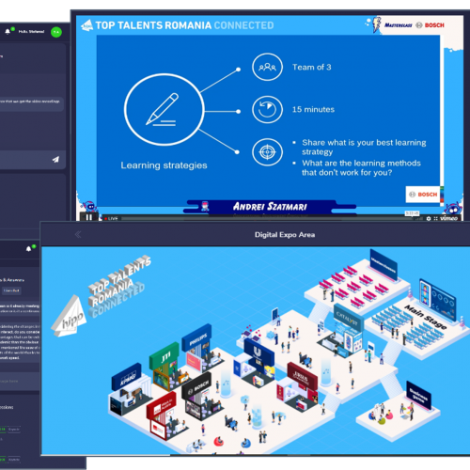Screen dimensions: 470x470
Task: Click the video timestamp tooltip above volume
Action: (413, 213)
